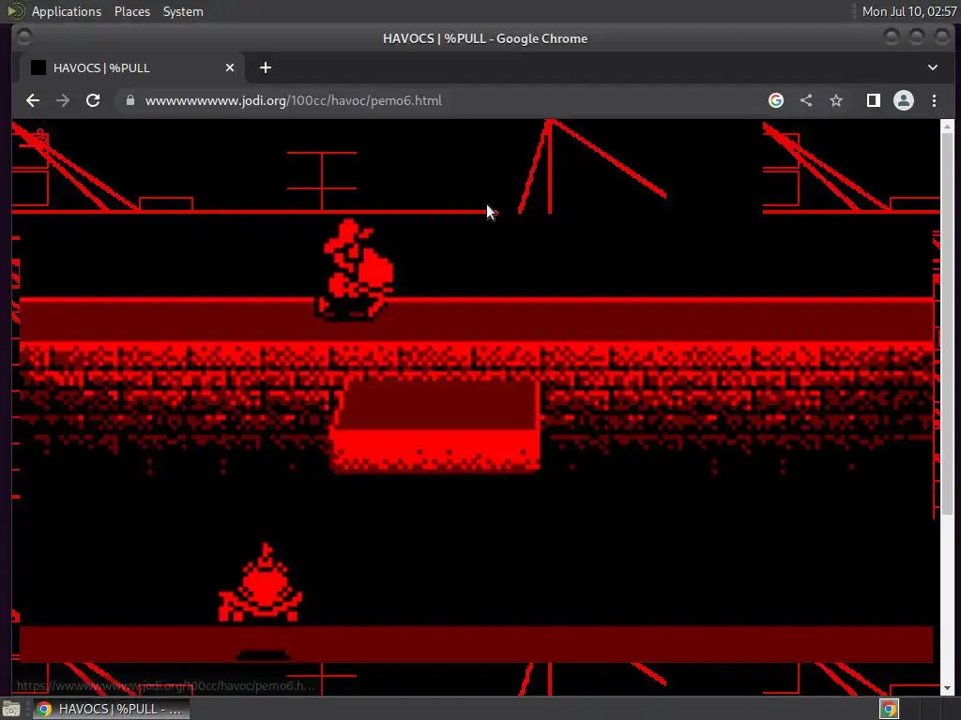Open the Chrome three-dot menu
Image resolution: width=961 pixels, height=720 pixels.
pyautogui.click(x=934, y=100)
